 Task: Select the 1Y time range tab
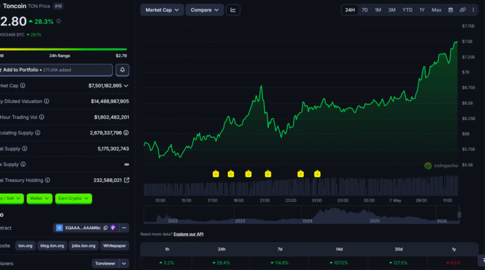422,10
